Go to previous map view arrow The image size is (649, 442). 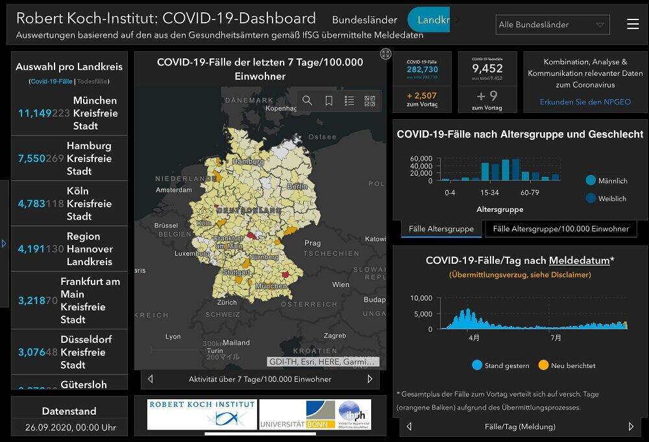[x=151, y=379]
